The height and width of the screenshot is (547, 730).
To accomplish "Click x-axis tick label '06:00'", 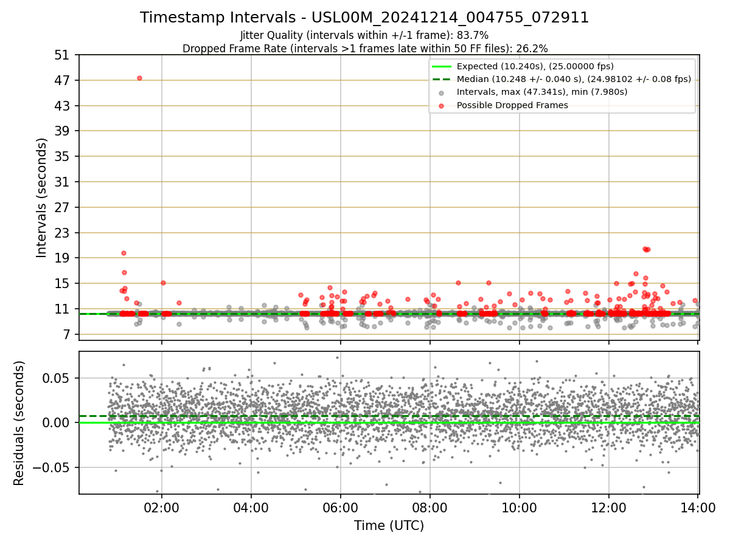I will coord(341,508).
